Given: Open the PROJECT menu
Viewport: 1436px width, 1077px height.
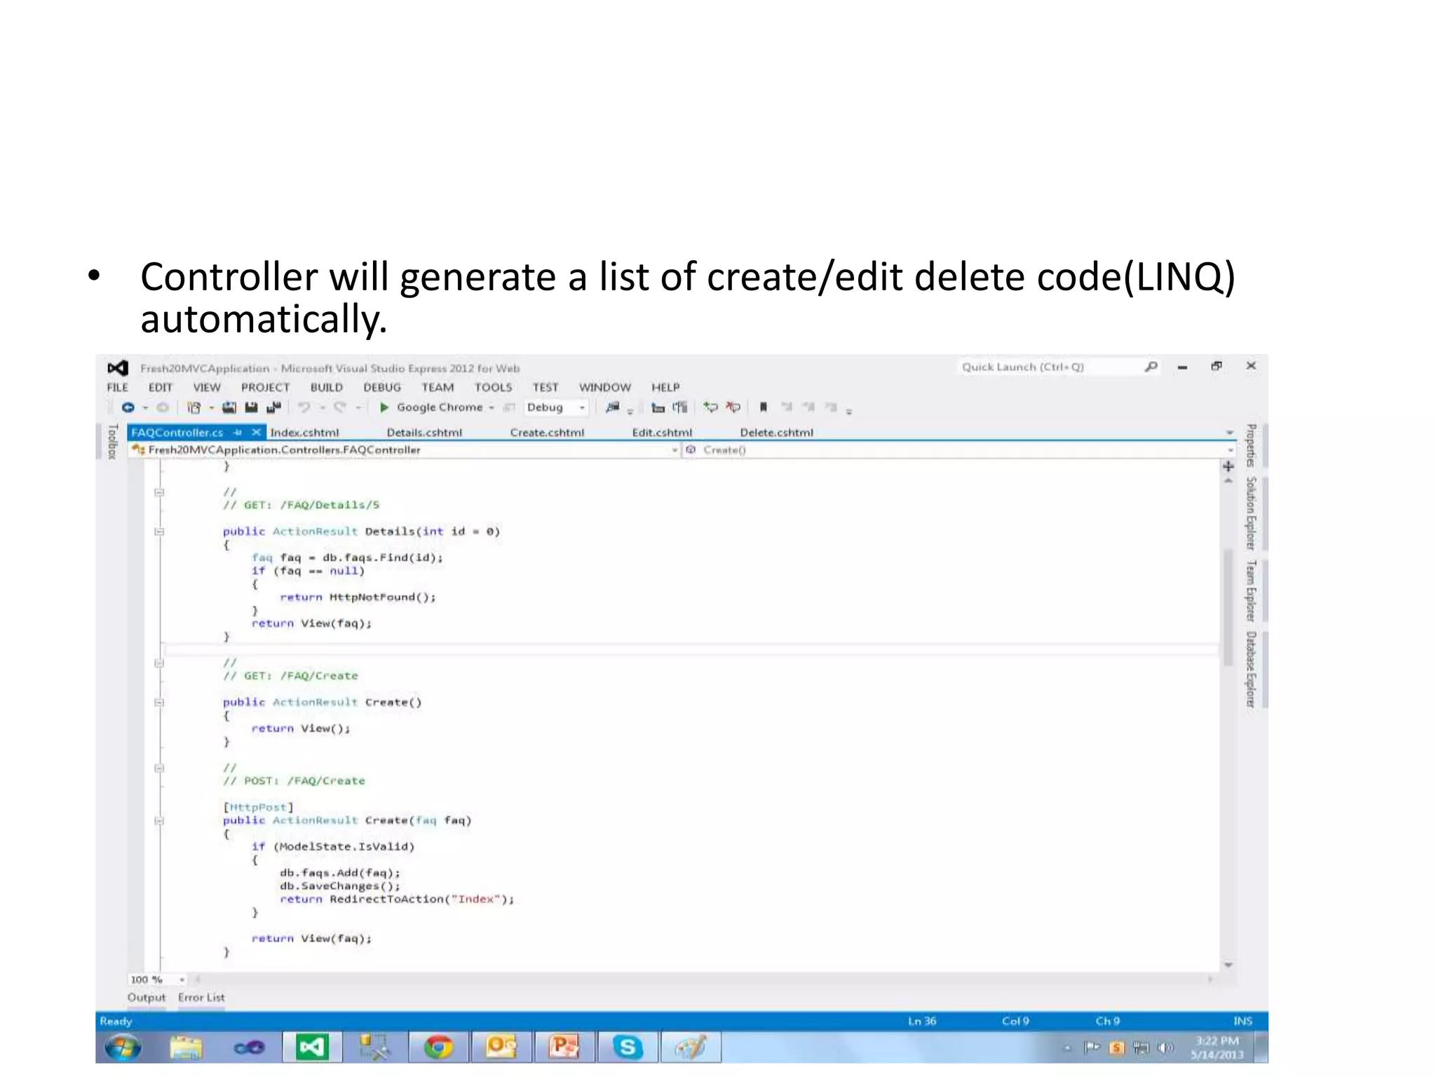Looking at the screenshot, I should [x=265, y=387].
